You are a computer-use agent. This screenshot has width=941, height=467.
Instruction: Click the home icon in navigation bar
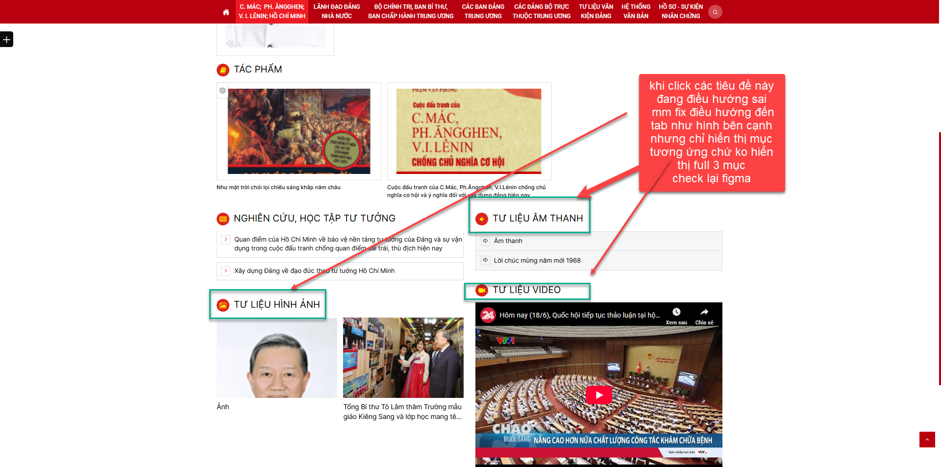(x=226, y=12)
